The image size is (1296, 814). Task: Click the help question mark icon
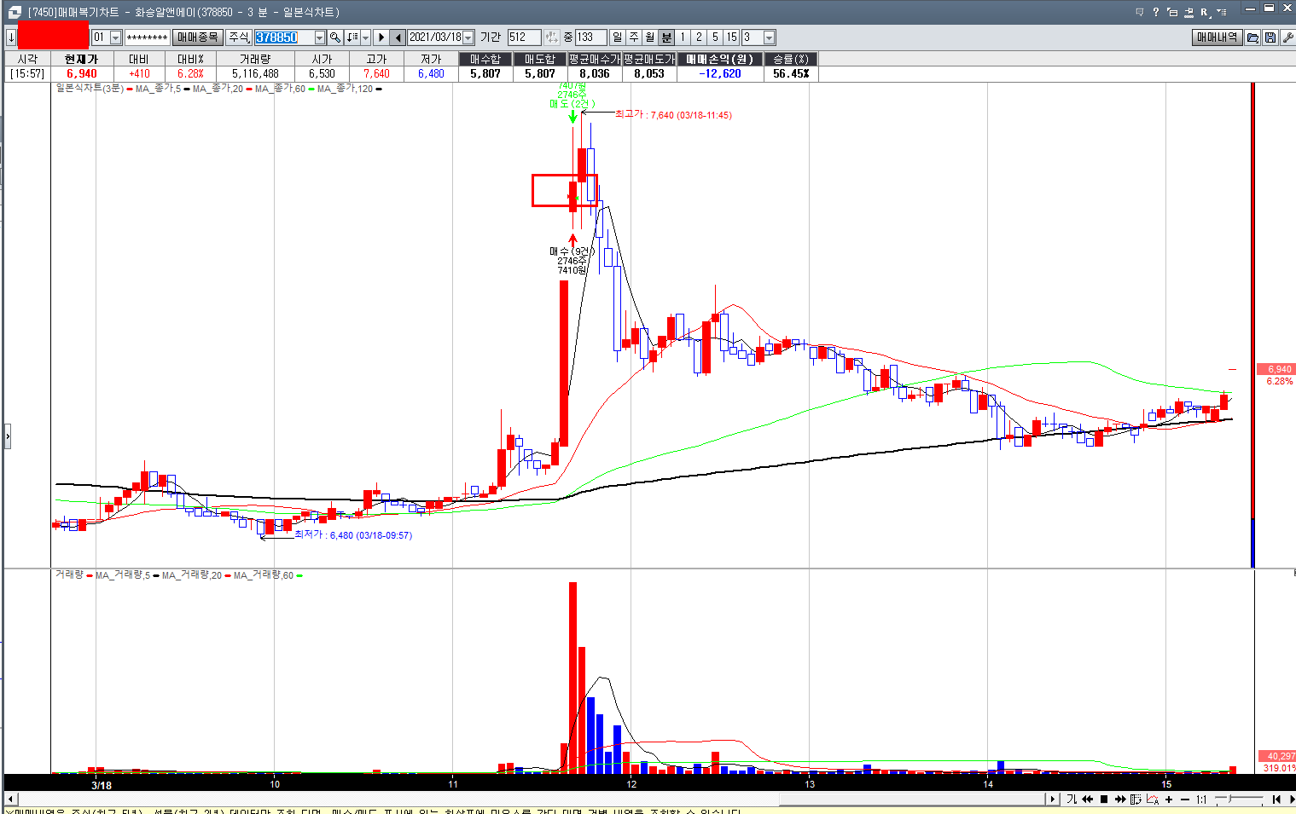pyautogui.click(x=1156, y=12)
